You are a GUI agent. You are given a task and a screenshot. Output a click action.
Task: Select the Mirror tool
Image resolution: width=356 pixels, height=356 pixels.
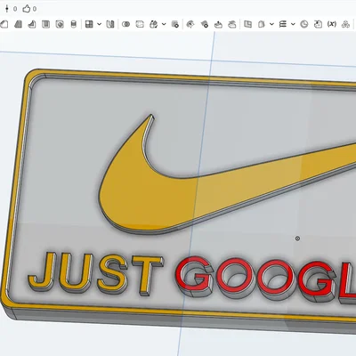tap(110, 24)
